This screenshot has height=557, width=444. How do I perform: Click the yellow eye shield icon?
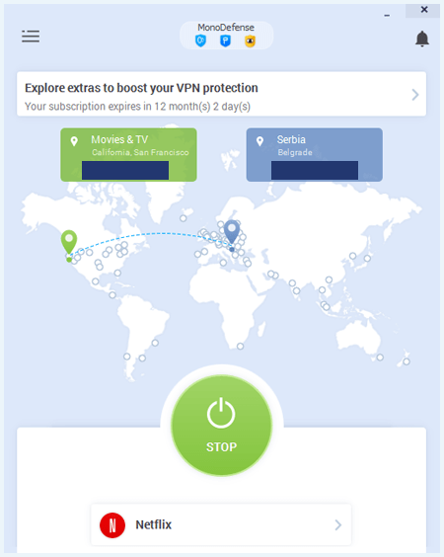tap(251, 41)
